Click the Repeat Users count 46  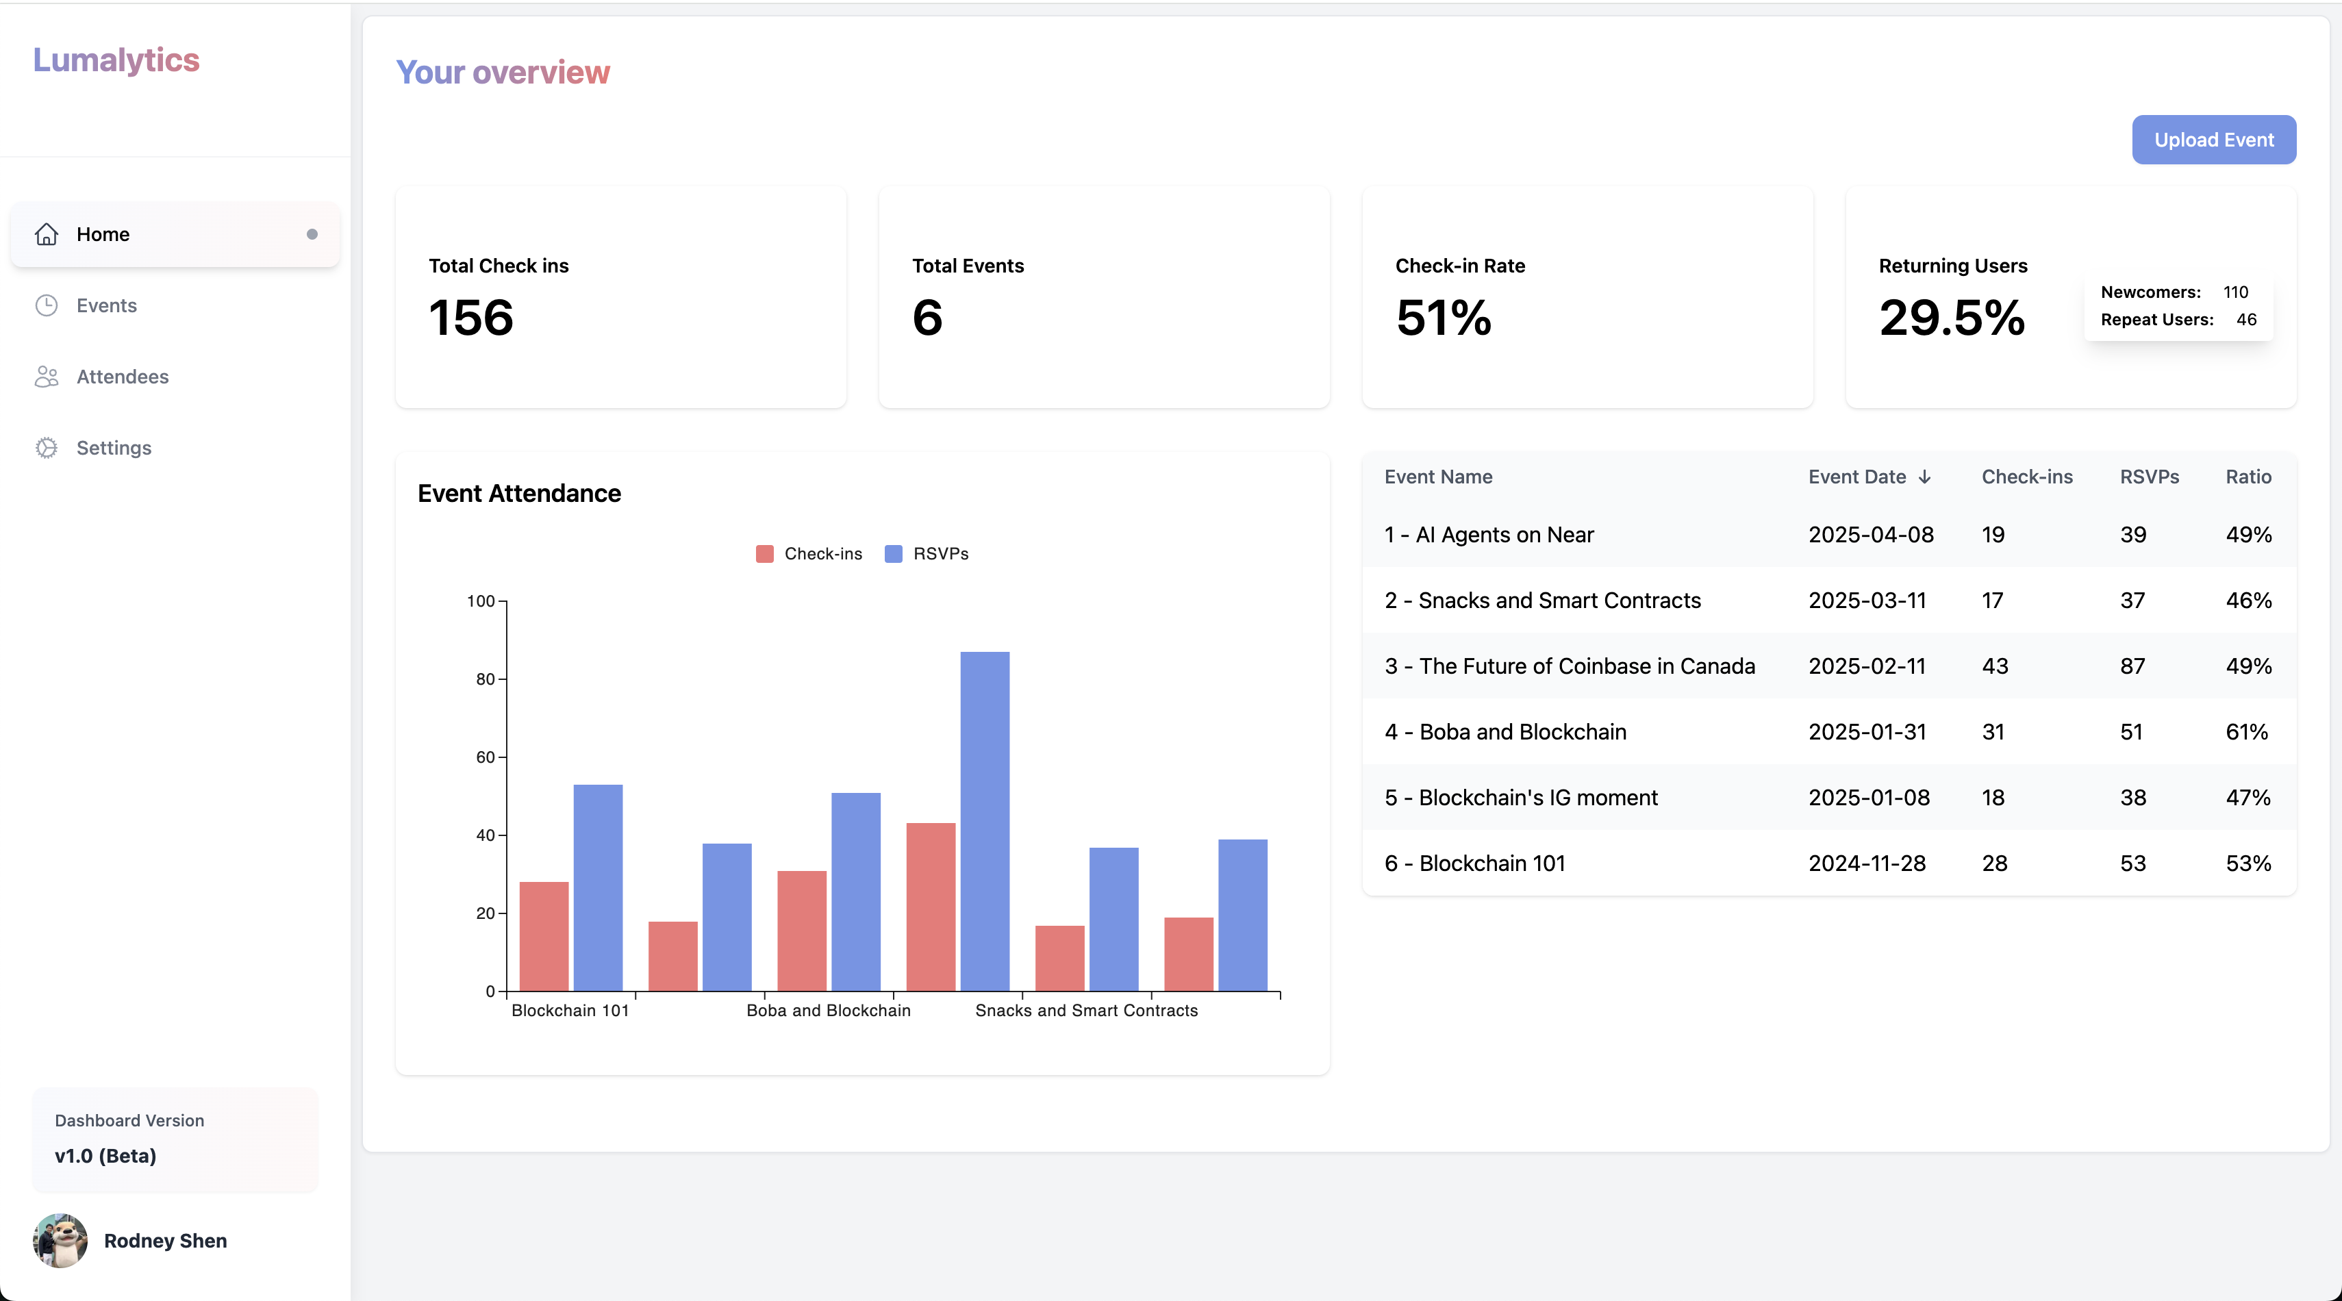coord(2245,320)
